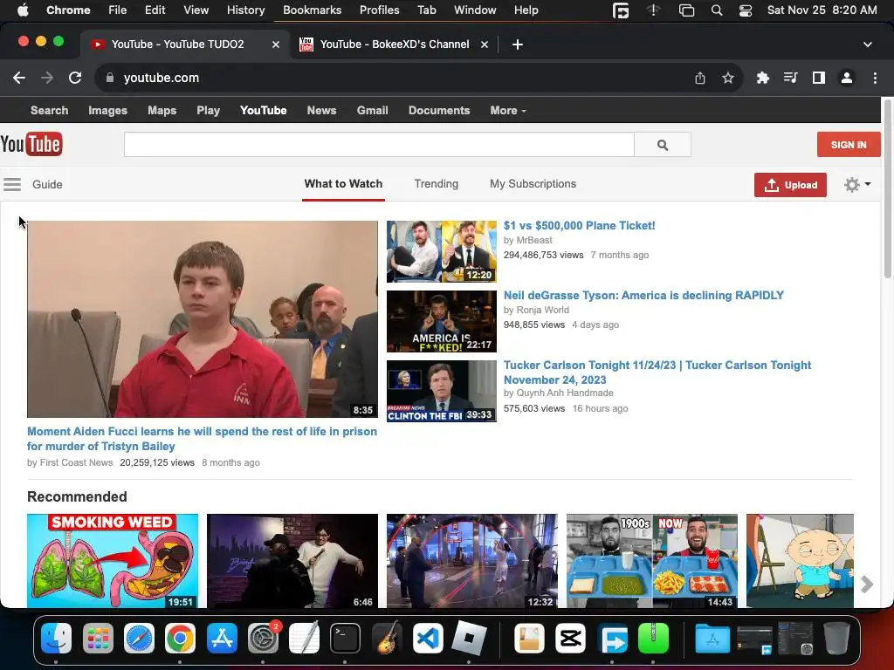This screenshot has height=670, width=894.
Task: Click the Ronja World channel name
Action: coord(542,310)
